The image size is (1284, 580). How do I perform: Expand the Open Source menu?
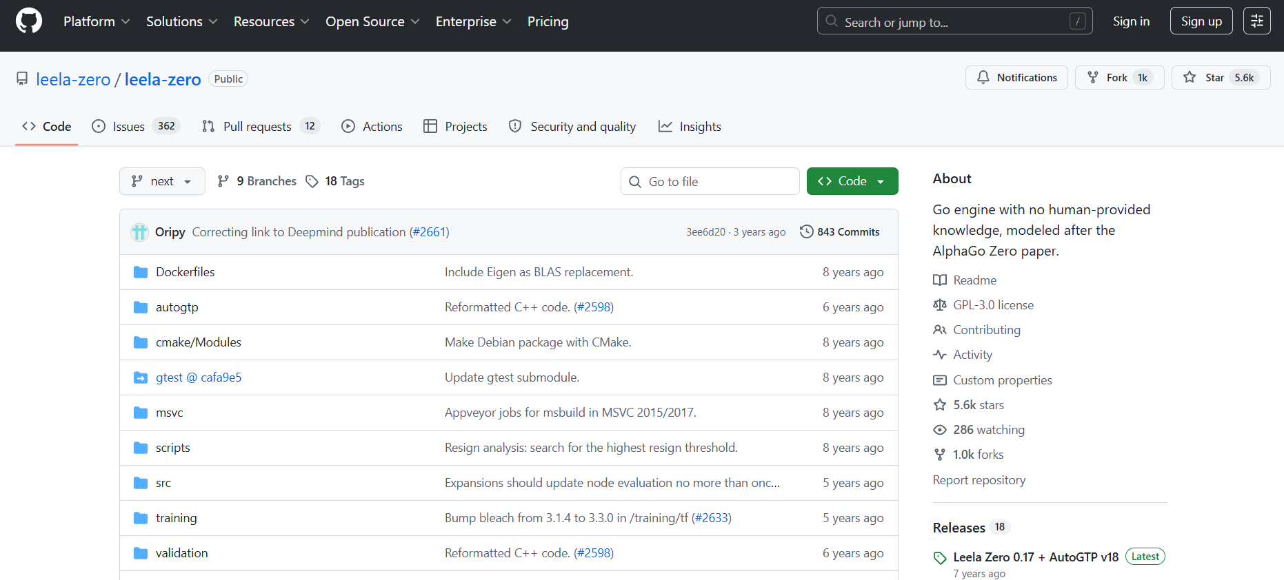372,21
